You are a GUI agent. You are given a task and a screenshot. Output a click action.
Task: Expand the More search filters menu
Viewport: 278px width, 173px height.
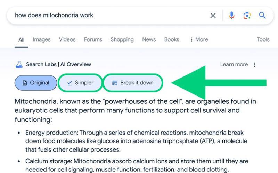point(199,39)
